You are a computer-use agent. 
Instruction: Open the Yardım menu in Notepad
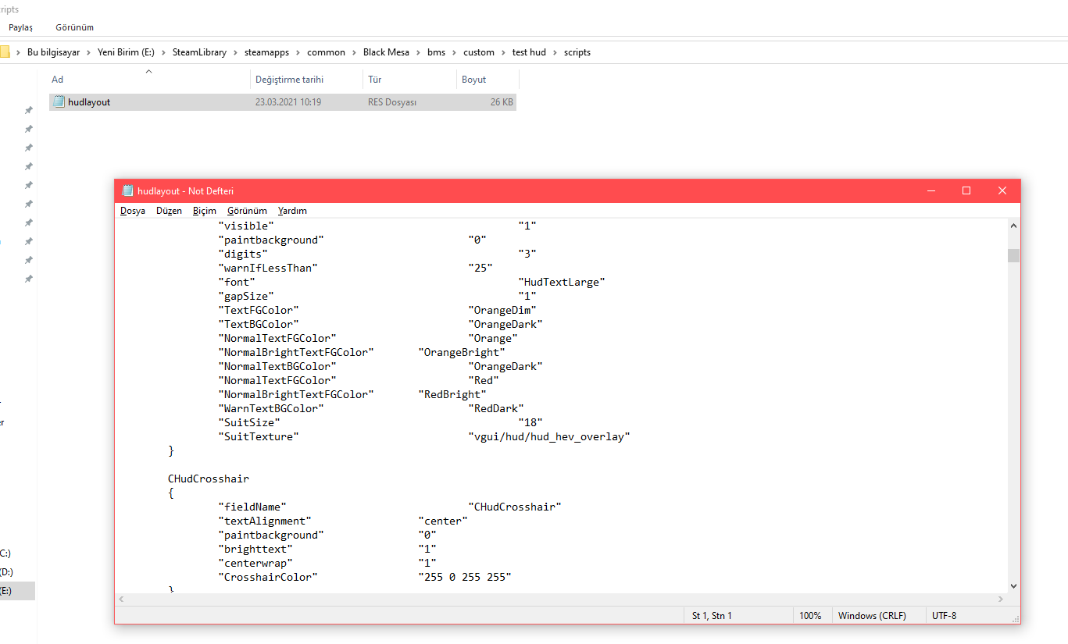292,211
